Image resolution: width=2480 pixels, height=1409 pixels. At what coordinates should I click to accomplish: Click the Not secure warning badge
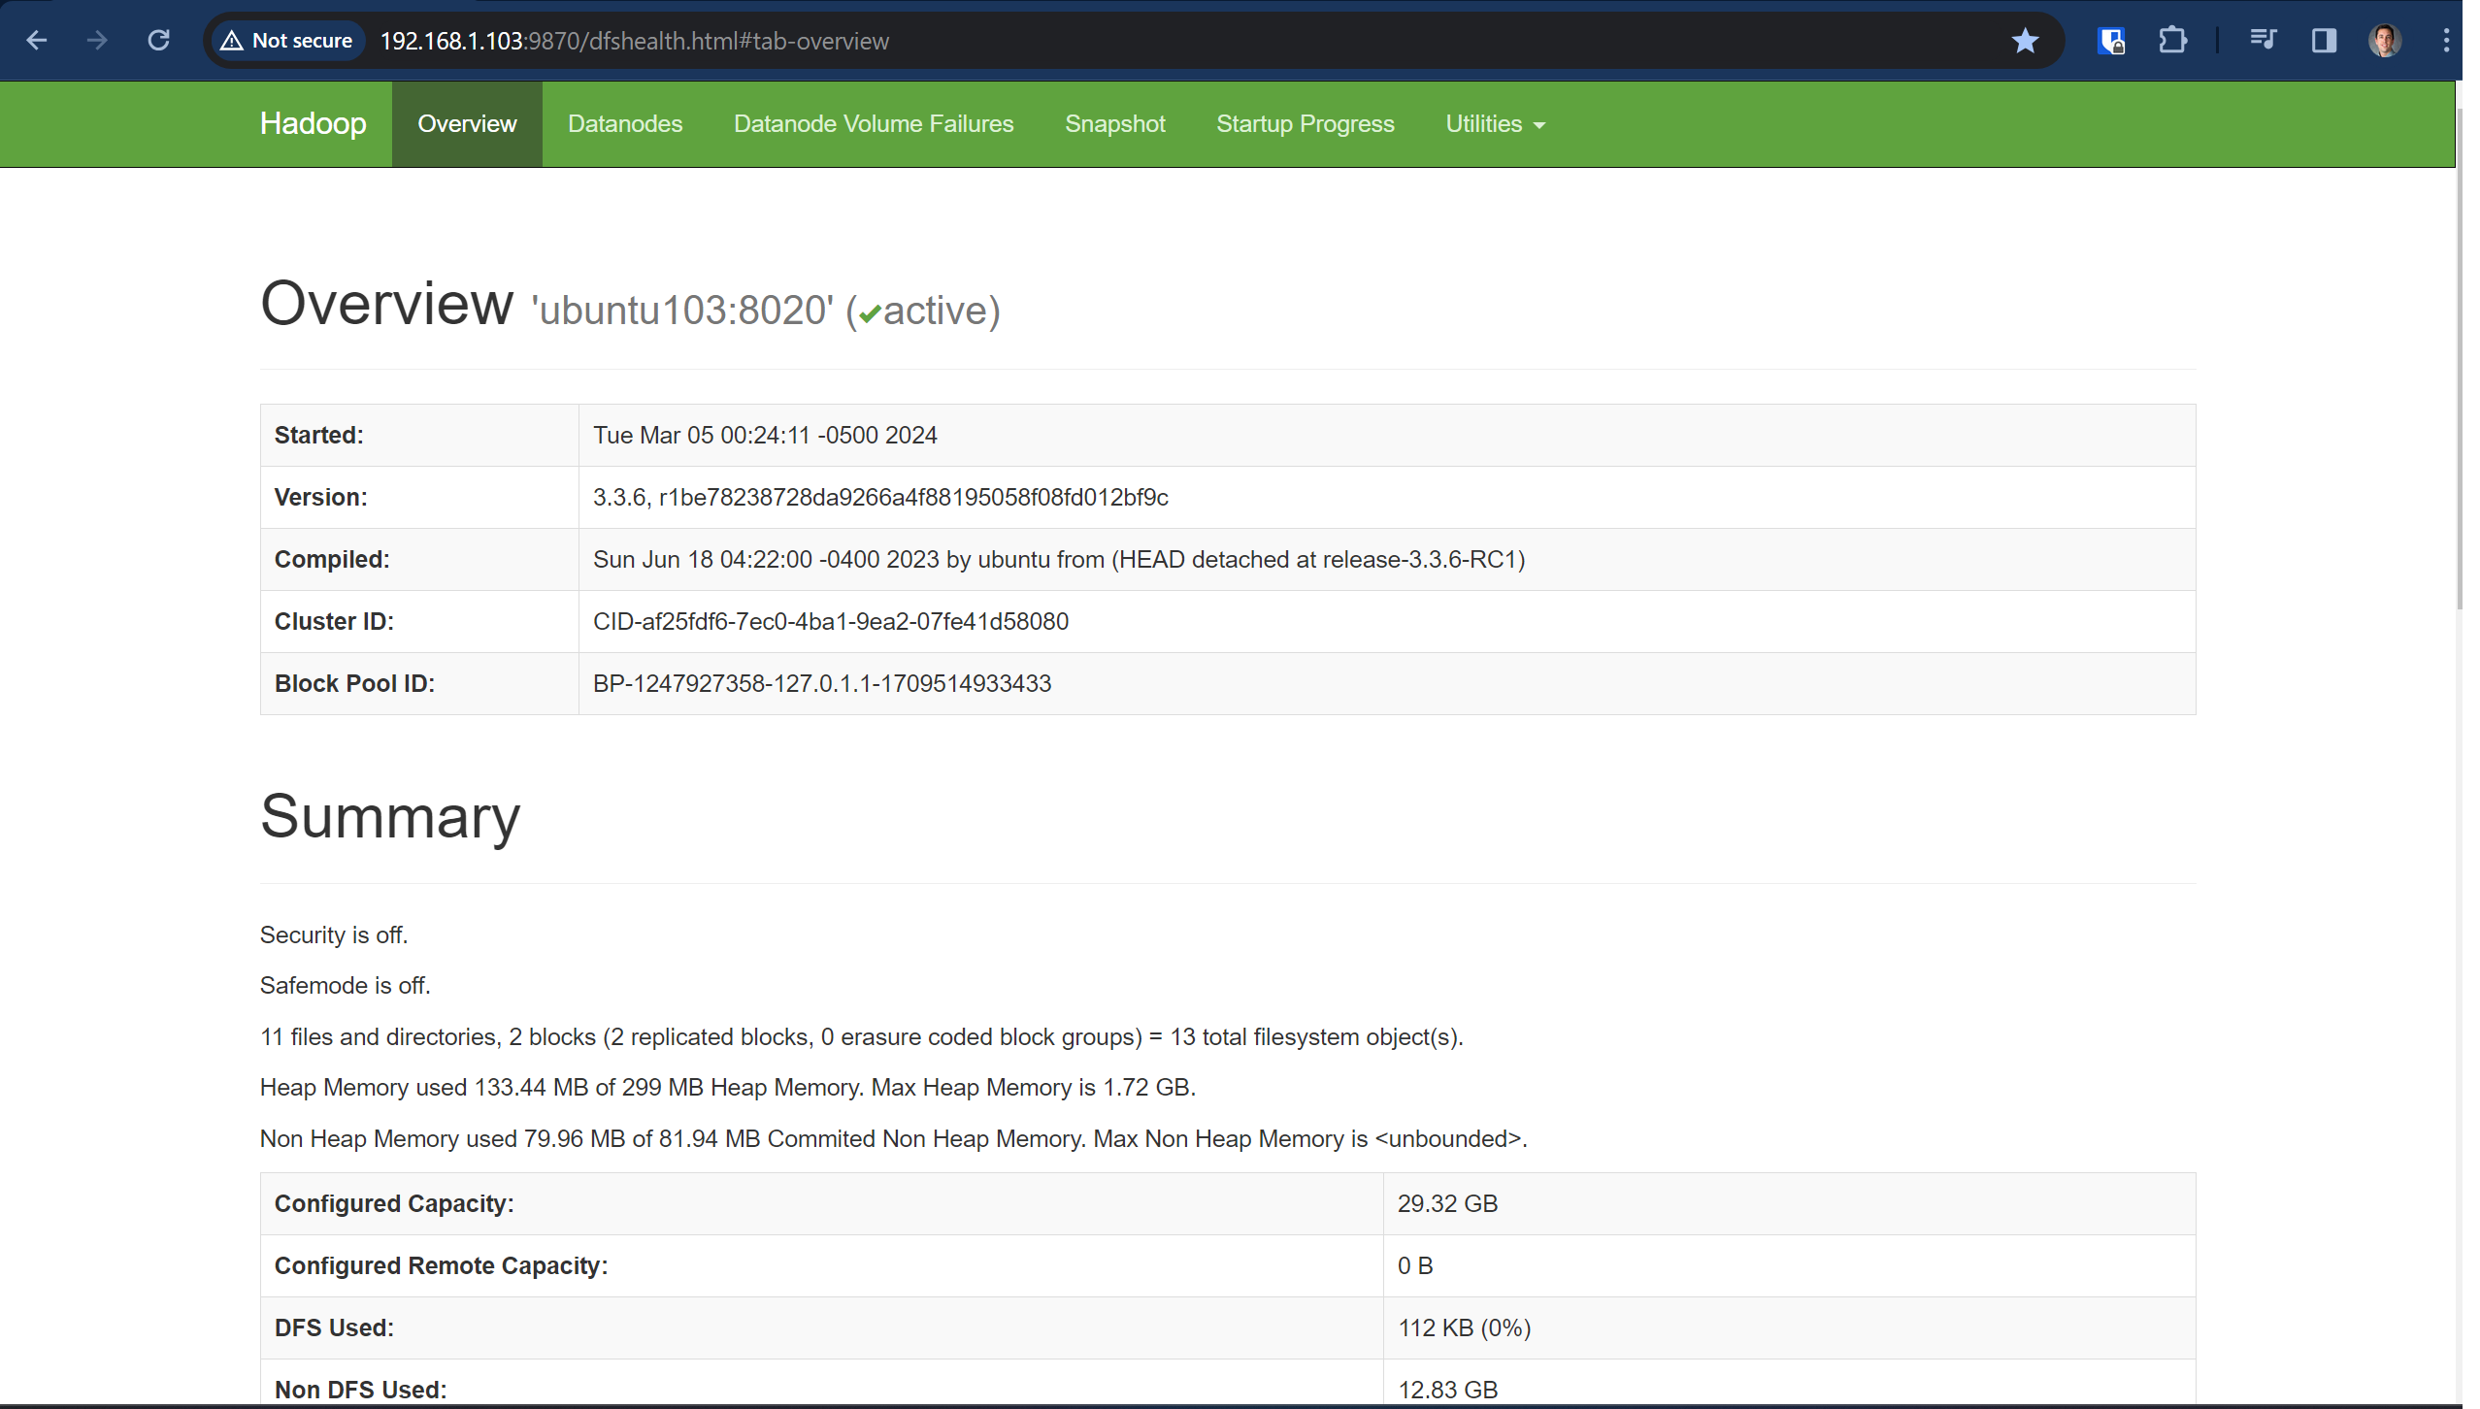coord(287,41)
